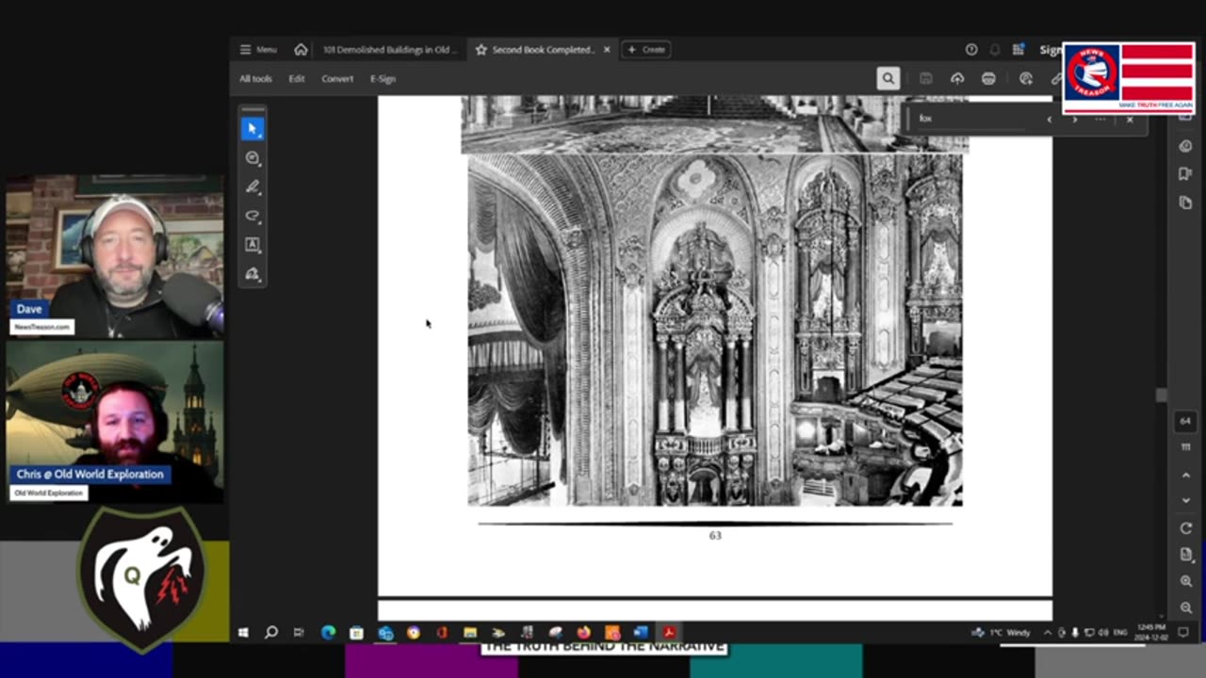Print the document using printer icon
The width and height of the screenshot is (1206, 678).
point(988,79)
